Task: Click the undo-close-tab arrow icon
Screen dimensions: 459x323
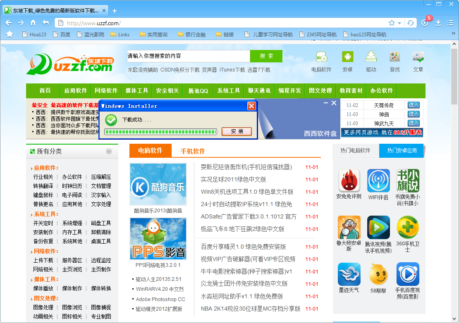Action: click(x=45, y=23)
